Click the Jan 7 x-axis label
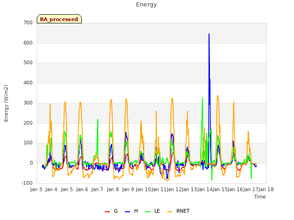 coord(97,189)
